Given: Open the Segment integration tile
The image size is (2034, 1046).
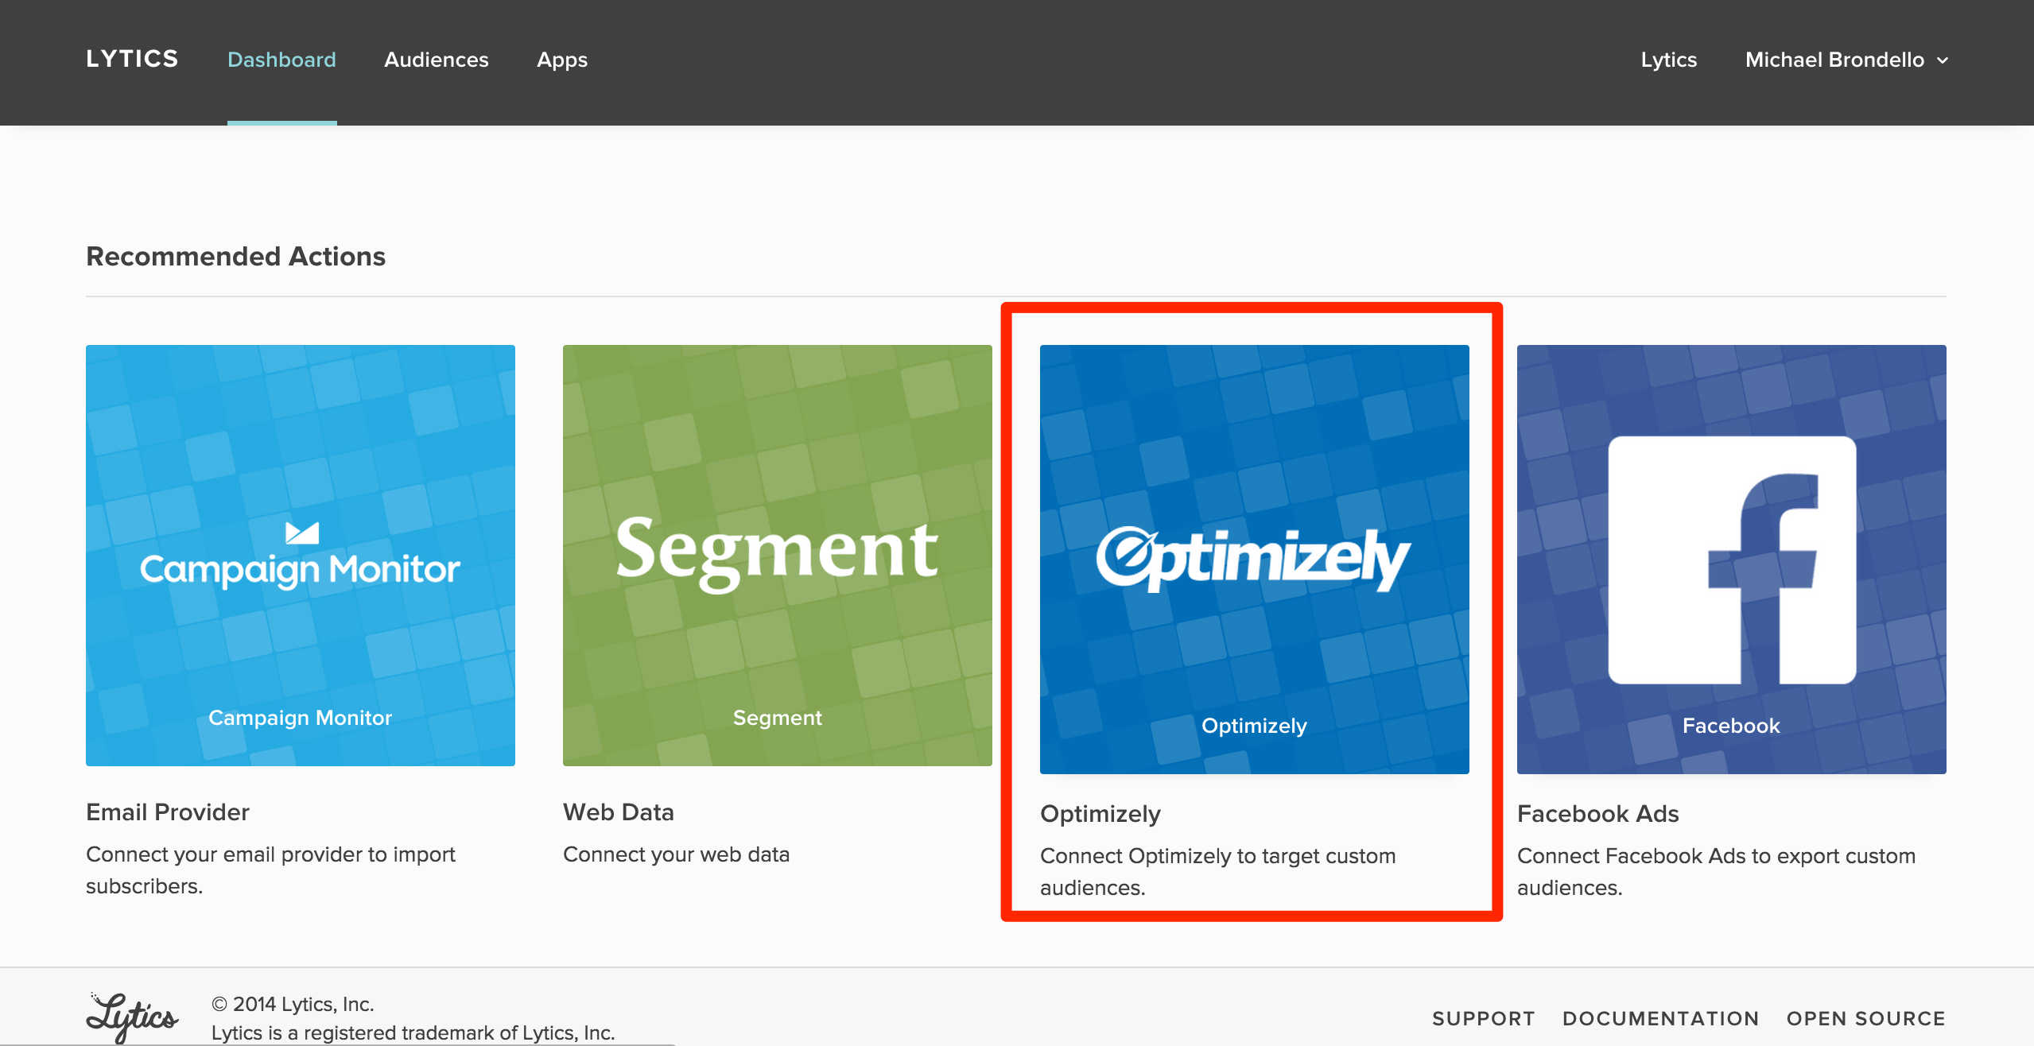Looking at the screenshot, I should 777,555.
